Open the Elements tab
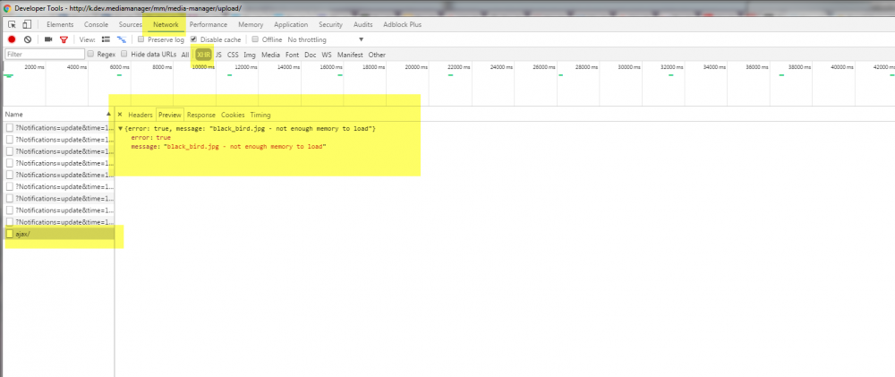 pos(60,24)
